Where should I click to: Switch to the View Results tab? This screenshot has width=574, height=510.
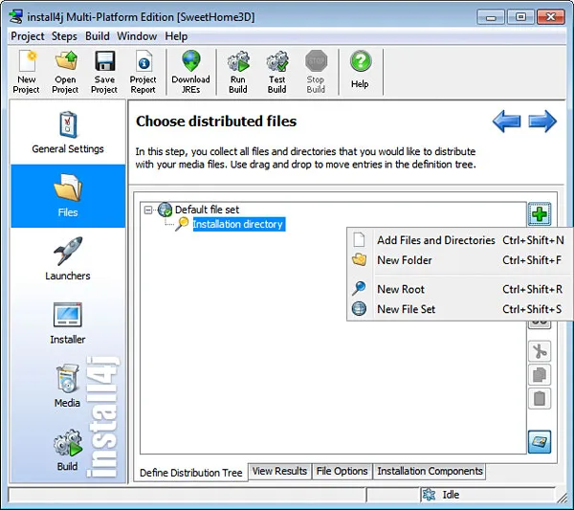[278, 471]
